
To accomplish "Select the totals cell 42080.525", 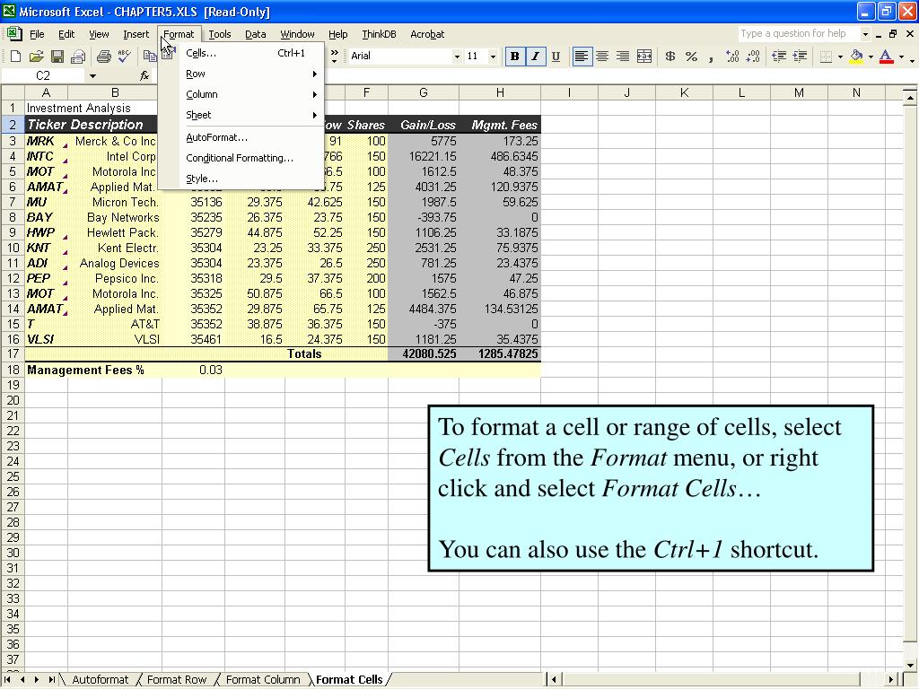I will click(424, 353).
